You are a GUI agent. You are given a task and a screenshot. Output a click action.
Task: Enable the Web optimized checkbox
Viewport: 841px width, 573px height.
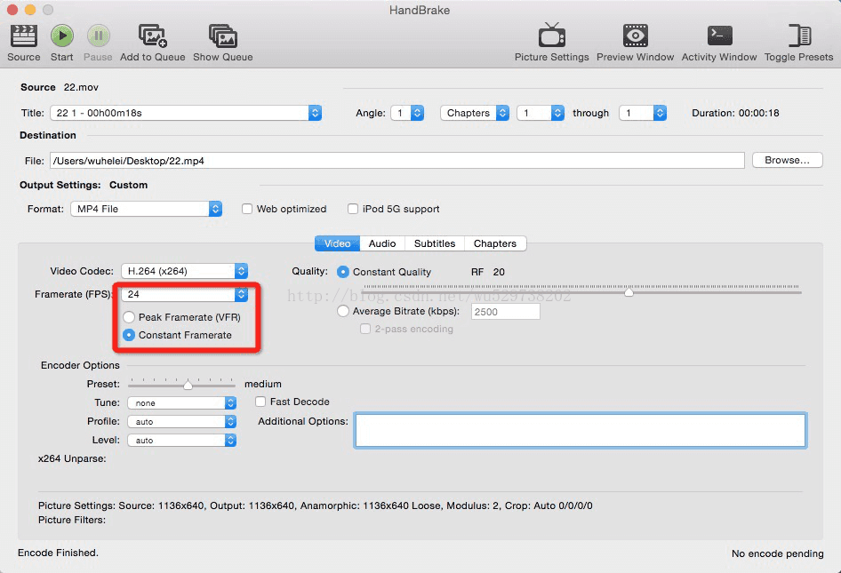point(247,209)
